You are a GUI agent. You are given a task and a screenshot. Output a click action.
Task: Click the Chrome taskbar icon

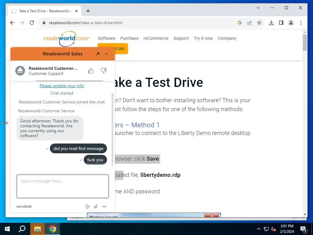[x=53, y=229]
